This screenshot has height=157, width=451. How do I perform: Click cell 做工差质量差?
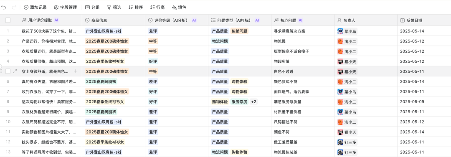286,142
